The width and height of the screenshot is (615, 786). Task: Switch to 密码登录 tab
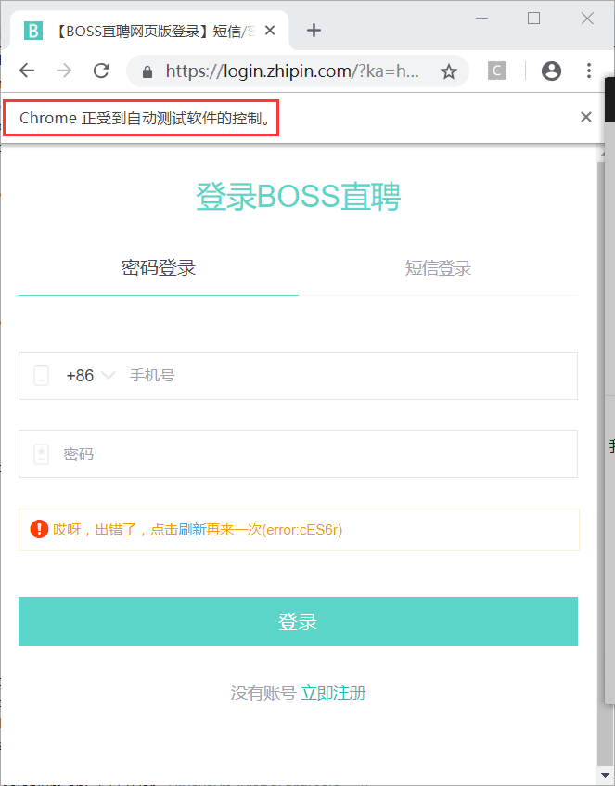pyautogui.click(x=159, y=268)
